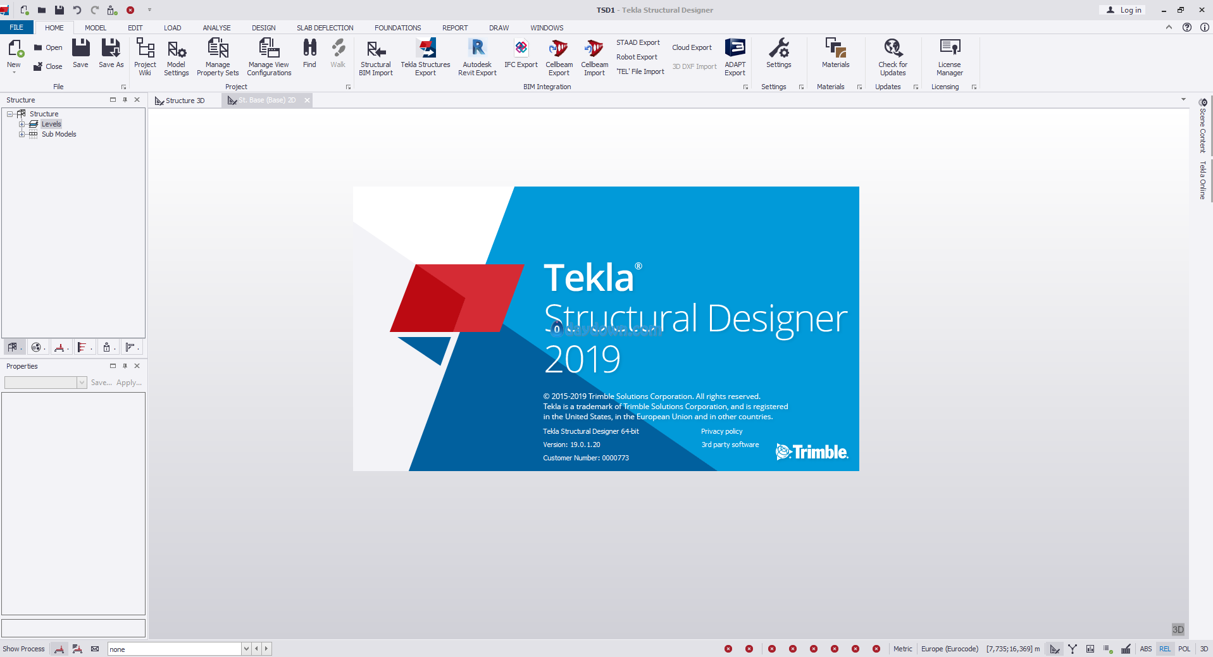Image resolution: width=1213 pixels, height=657 pixels.
Task: Open the Scene Content side tab
Action: coord(1203,126)
